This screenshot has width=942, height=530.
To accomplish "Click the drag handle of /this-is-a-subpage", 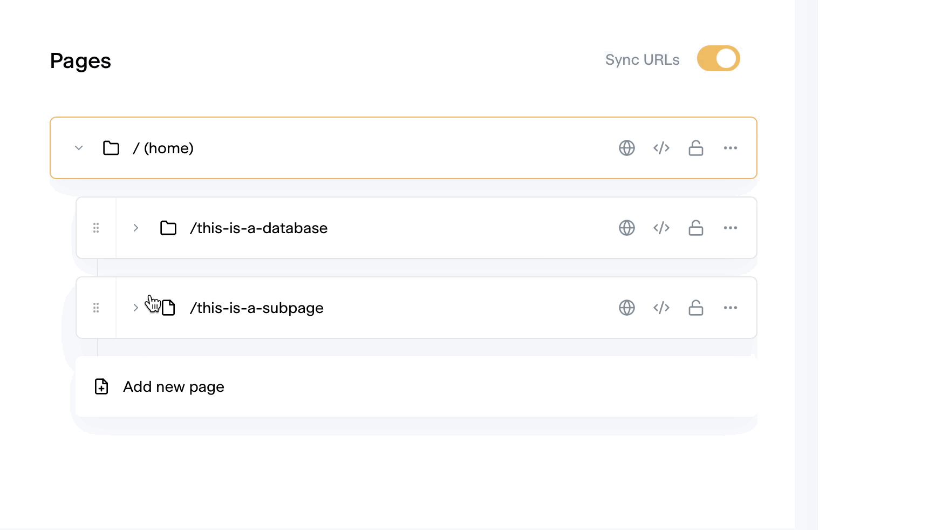I will 96,308.
